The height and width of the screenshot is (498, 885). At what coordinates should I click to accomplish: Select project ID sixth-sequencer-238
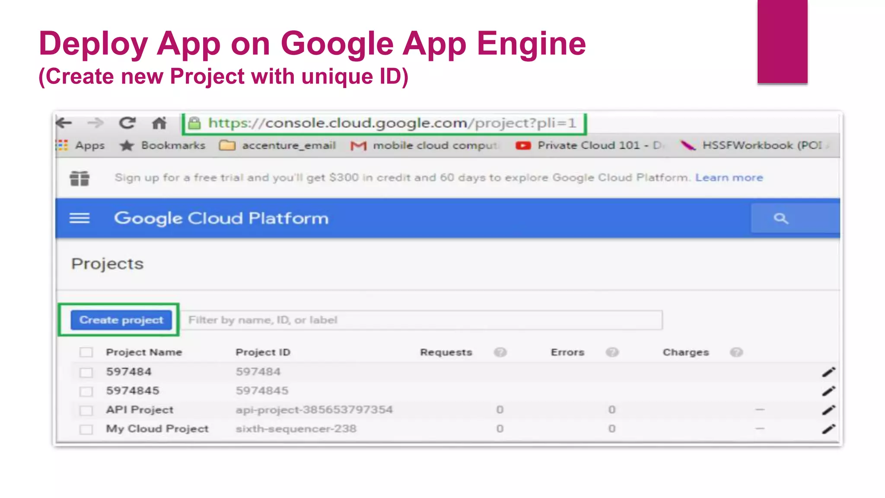(x=296, y=429)
